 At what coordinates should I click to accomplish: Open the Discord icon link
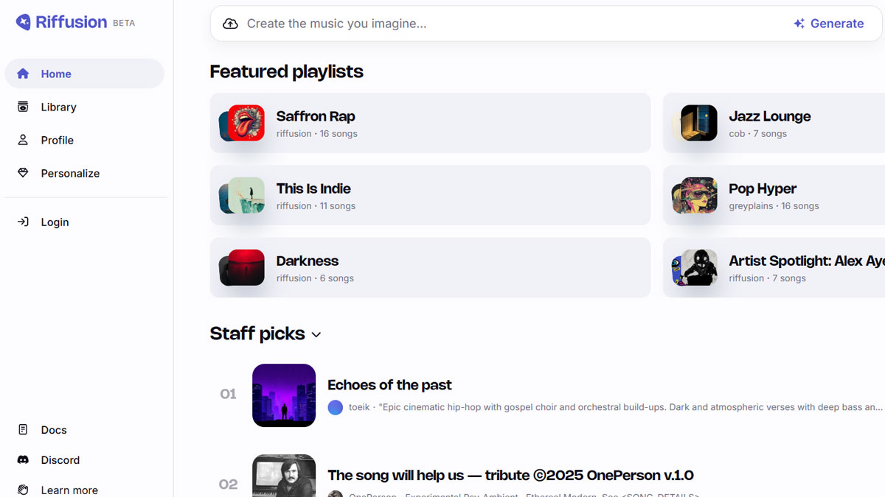pos(23,460)
